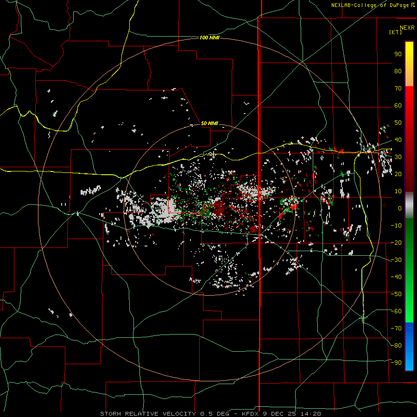
Task: Click the 0 value on the velocity scale
Action: [400, 208]
